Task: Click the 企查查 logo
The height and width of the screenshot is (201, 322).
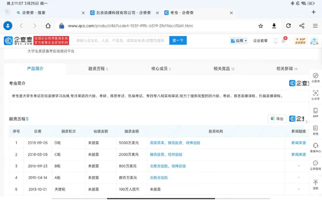Action: tap(18, 40)
